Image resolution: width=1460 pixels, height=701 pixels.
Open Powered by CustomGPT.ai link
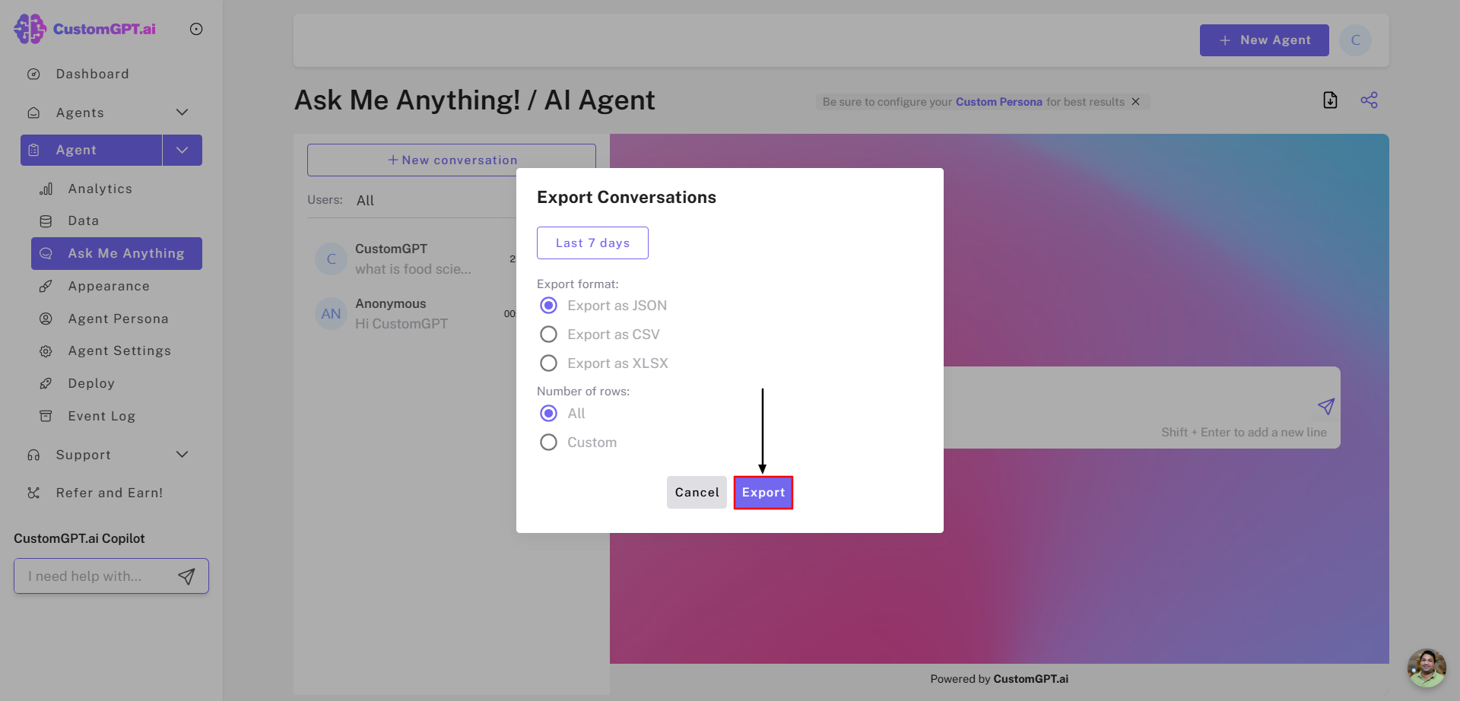coord(999,679)
